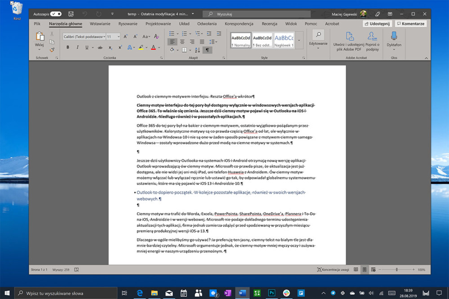
Task: Click the Cut scissors icon
Action: [52, 34]
